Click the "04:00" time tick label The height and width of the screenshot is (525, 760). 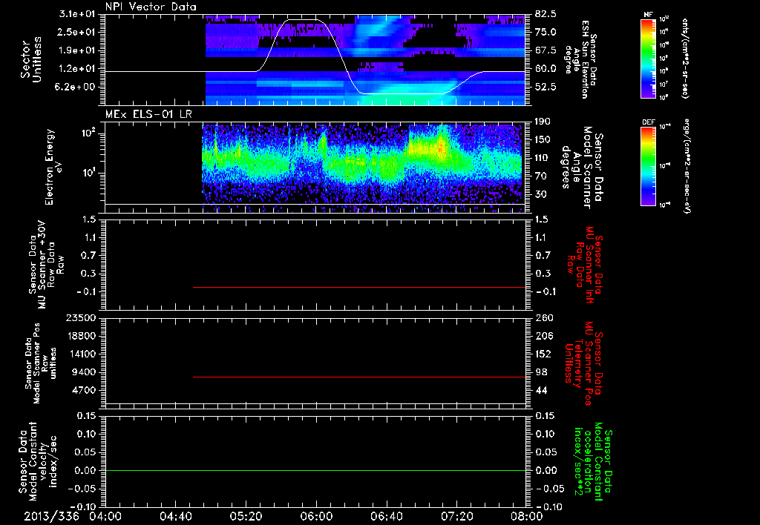click(105, 516)
